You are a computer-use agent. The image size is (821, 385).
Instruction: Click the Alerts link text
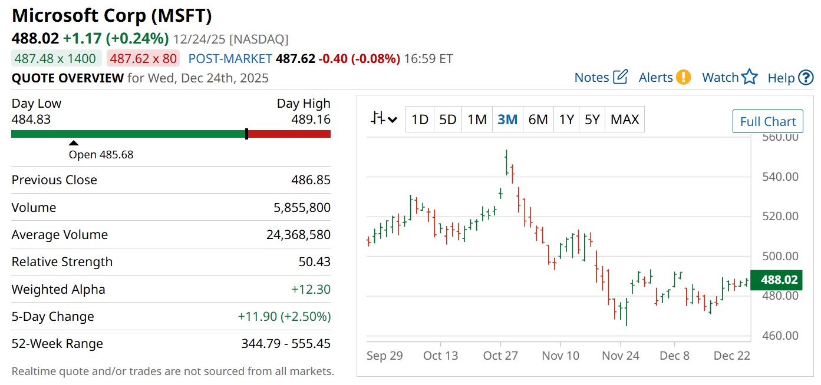point(656,77)
